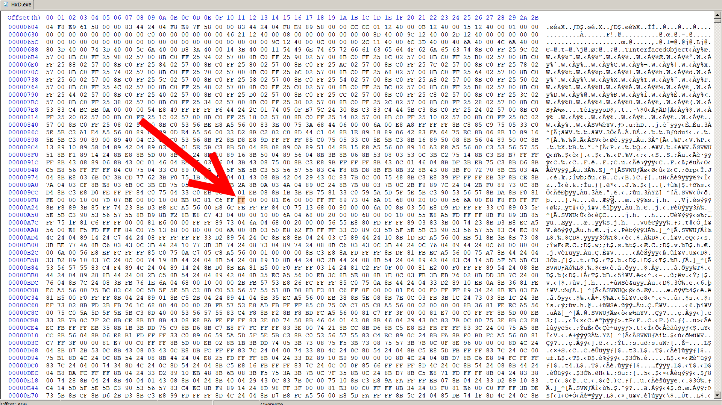
Task: Click the Offset(h) column header
Action: click(x=24, y=18)
